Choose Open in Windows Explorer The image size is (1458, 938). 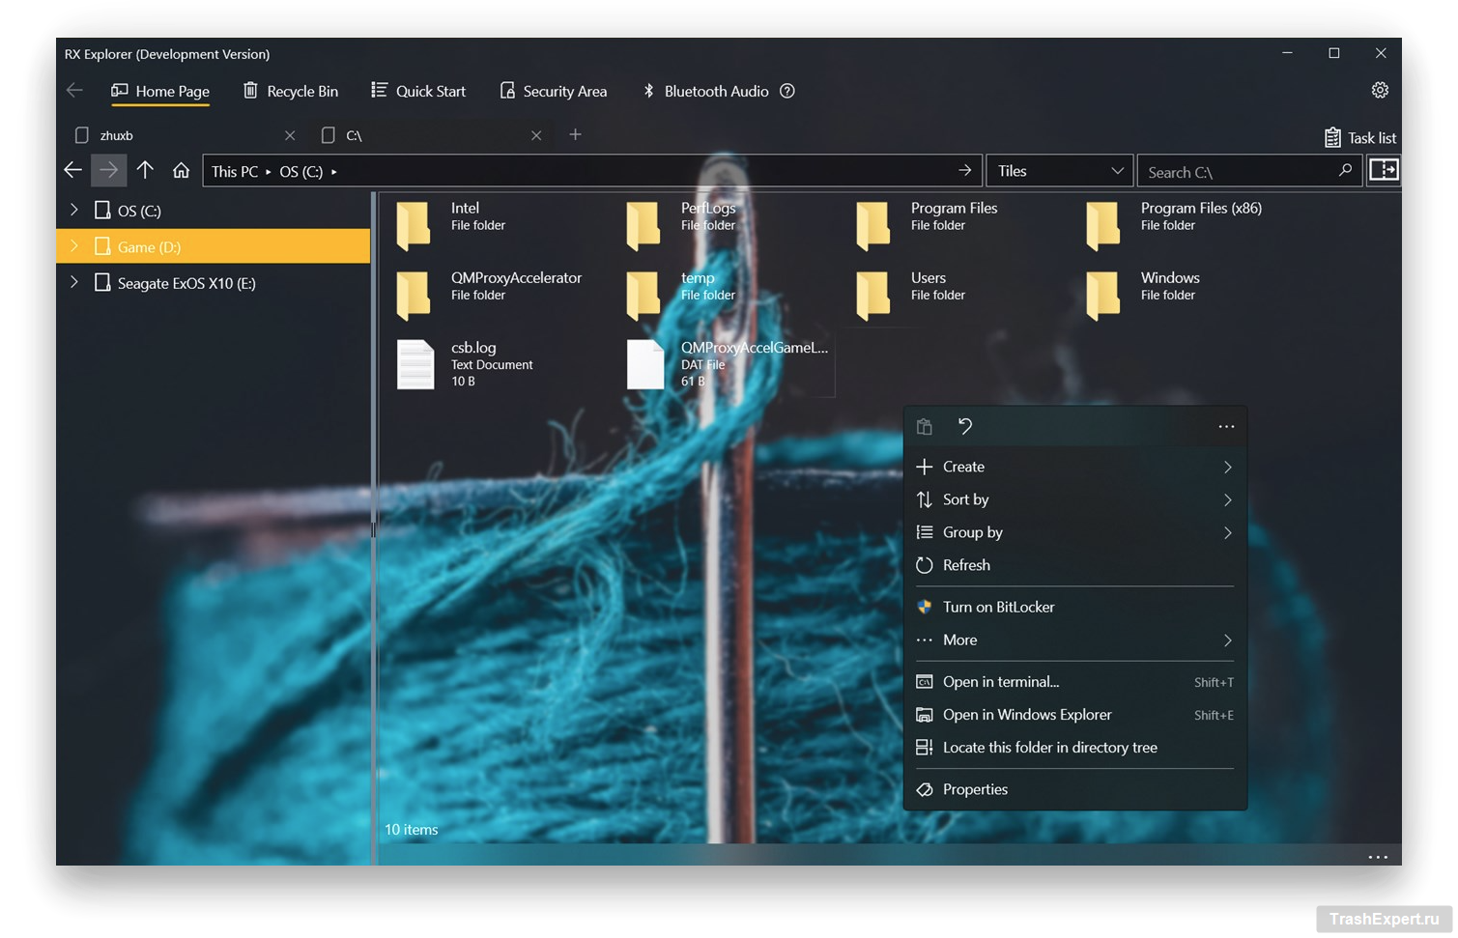click(1027, 715)
